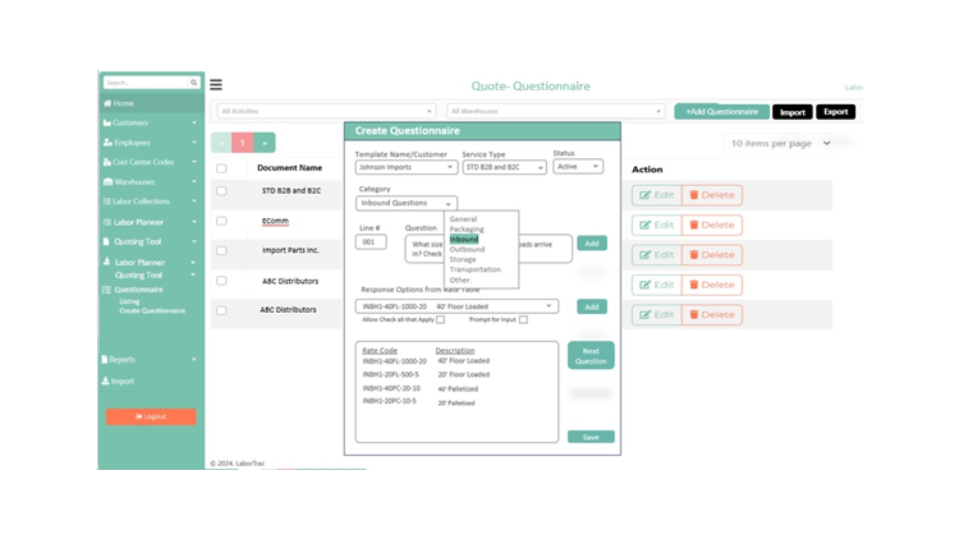
Task: Open Reports in the sidebar
Action: [122, 359]
